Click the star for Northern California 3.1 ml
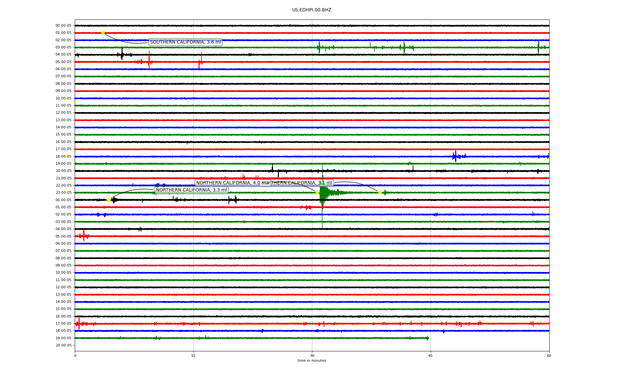The width and height of the screenshot is (624, 390). pos(380,192)
